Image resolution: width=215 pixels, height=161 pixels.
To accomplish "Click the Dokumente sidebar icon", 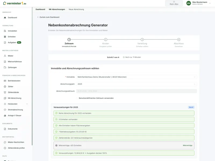I will [5, 129].
